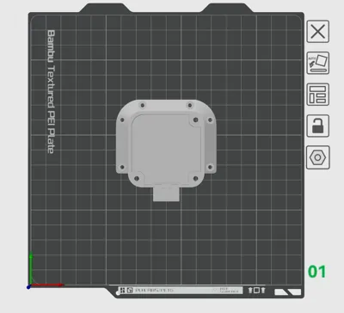Arrange objects on the plate
Image resolution: width=344 pixels, height=313 pixels.
pos(318,95)
